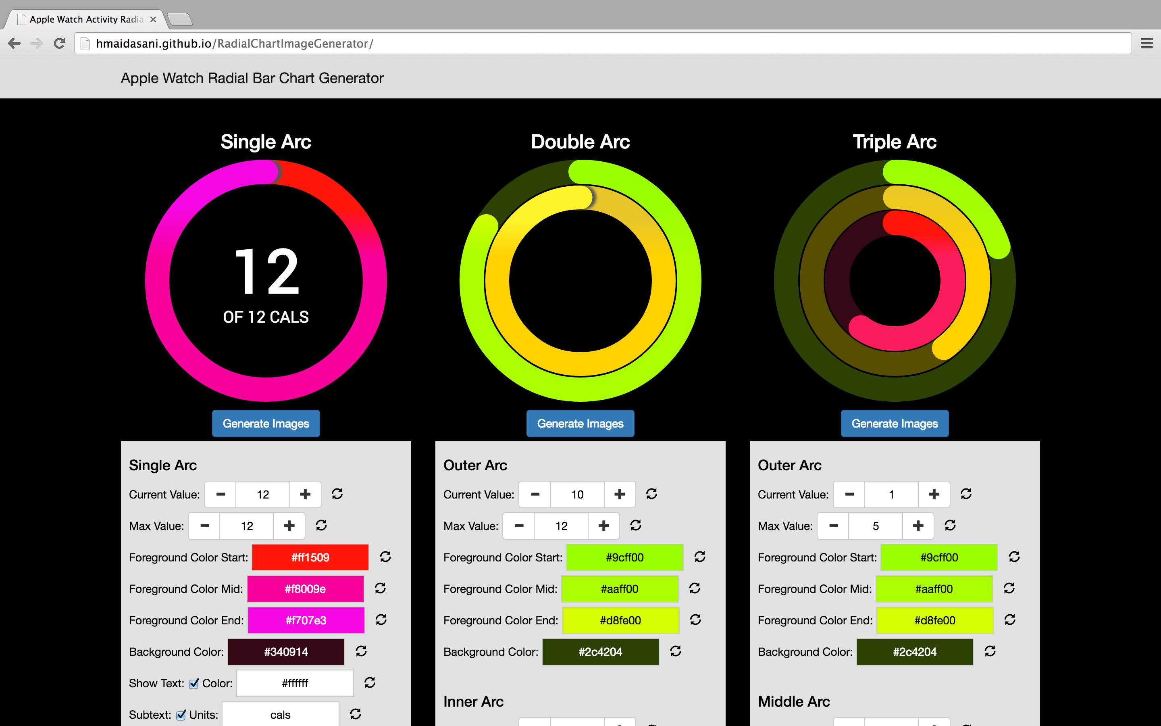This screenshot has height=726, width=1161.
Task: Click Generate Images under Single Arc
Action: point(266,423)
